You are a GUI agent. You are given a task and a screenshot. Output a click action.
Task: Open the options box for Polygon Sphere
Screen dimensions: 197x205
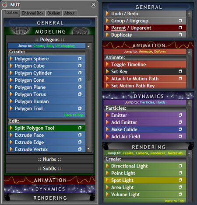point(80,59)
